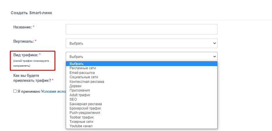
Task: Open the Вертикаль dropdown
Action: [141, 43]
